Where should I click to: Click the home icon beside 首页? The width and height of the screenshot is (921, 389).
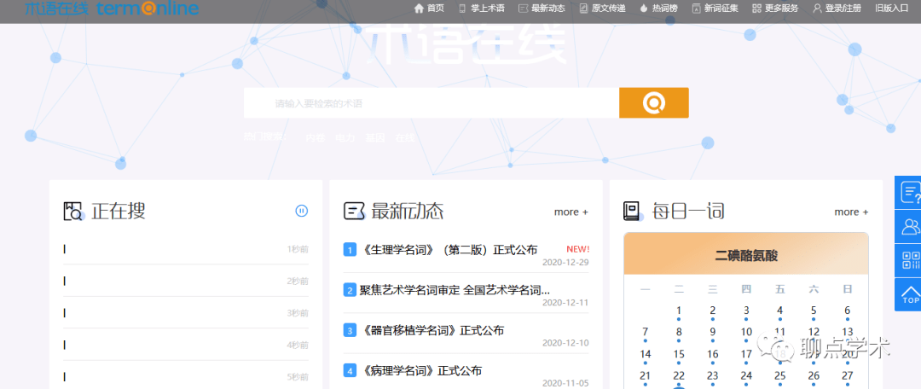click(419, 9)
